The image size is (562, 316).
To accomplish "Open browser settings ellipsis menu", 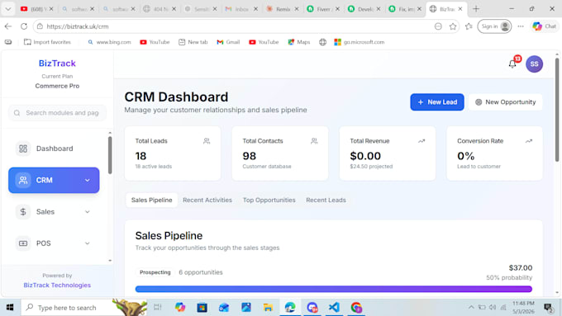I will coord(521,26).
